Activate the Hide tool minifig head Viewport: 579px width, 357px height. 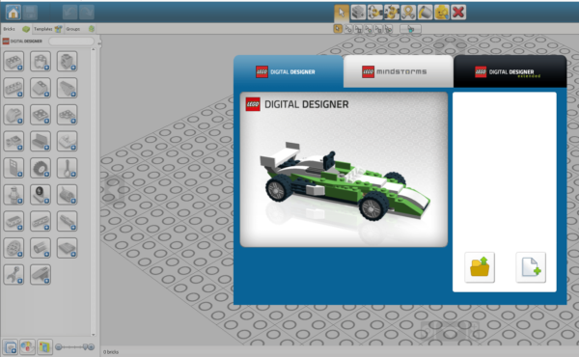pyautogui.click(x=442, y=13)
